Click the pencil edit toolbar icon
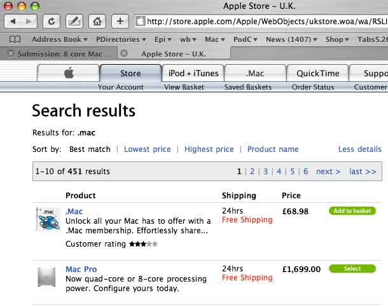388x307 pixels. [x=74, y=21]
